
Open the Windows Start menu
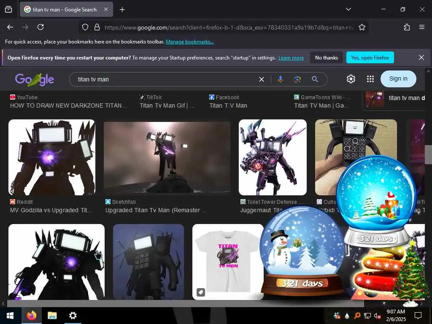[x=10, y=316]
